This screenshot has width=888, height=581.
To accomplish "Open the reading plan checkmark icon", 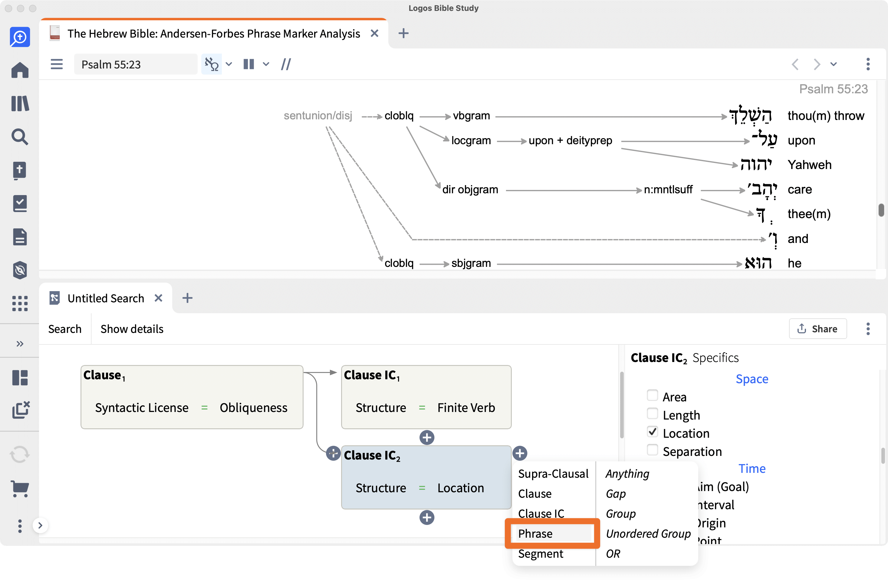I will click(x=20, y=204).
